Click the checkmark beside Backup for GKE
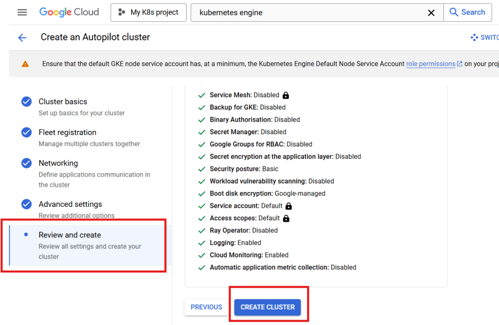 coord(202,108)
